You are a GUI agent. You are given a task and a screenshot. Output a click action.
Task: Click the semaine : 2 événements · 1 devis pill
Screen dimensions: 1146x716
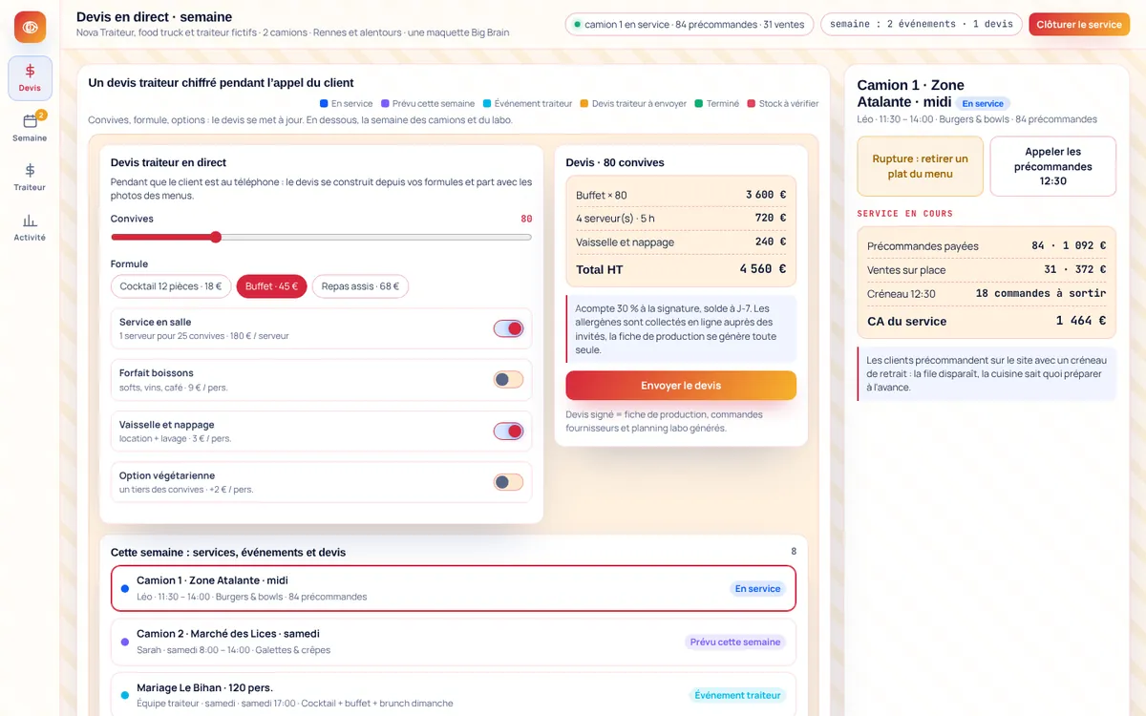pos(921,25)
